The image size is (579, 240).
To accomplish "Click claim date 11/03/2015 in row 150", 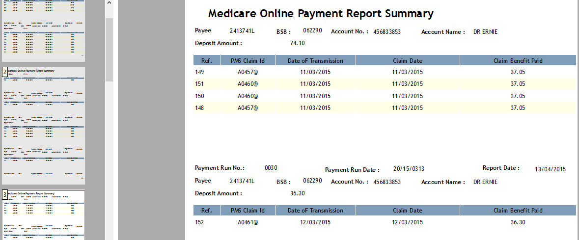I will pos(407,96).
